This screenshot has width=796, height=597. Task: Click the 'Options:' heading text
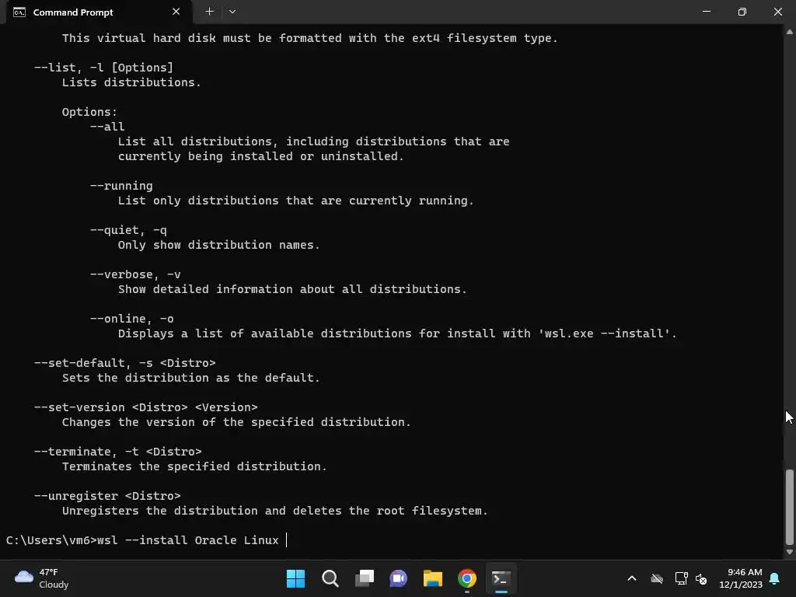click(89, 112)
